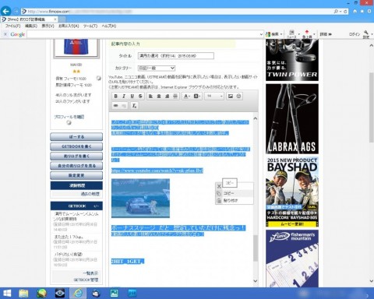Clear formatting with the Tx icon
The image size is (374, 299).
click(x=134, y=106)
